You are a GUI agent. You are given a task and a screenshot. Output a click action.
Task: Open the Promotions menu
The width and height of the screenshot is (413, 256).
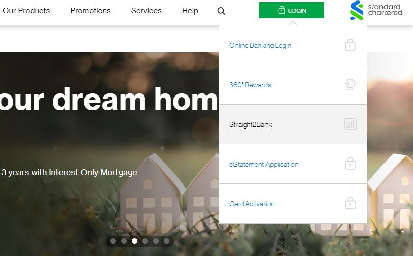point(91,11)
